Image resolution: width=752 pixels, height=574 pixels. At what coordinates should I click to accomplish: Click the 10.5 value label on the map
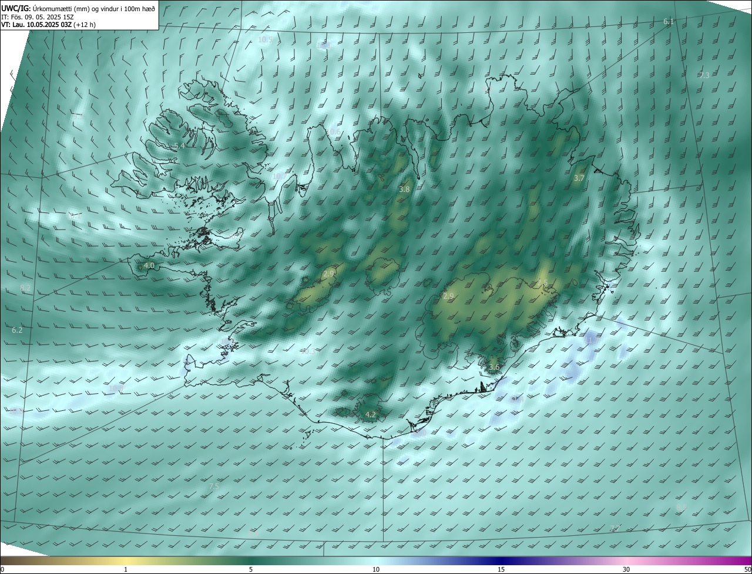click(266, 39)
